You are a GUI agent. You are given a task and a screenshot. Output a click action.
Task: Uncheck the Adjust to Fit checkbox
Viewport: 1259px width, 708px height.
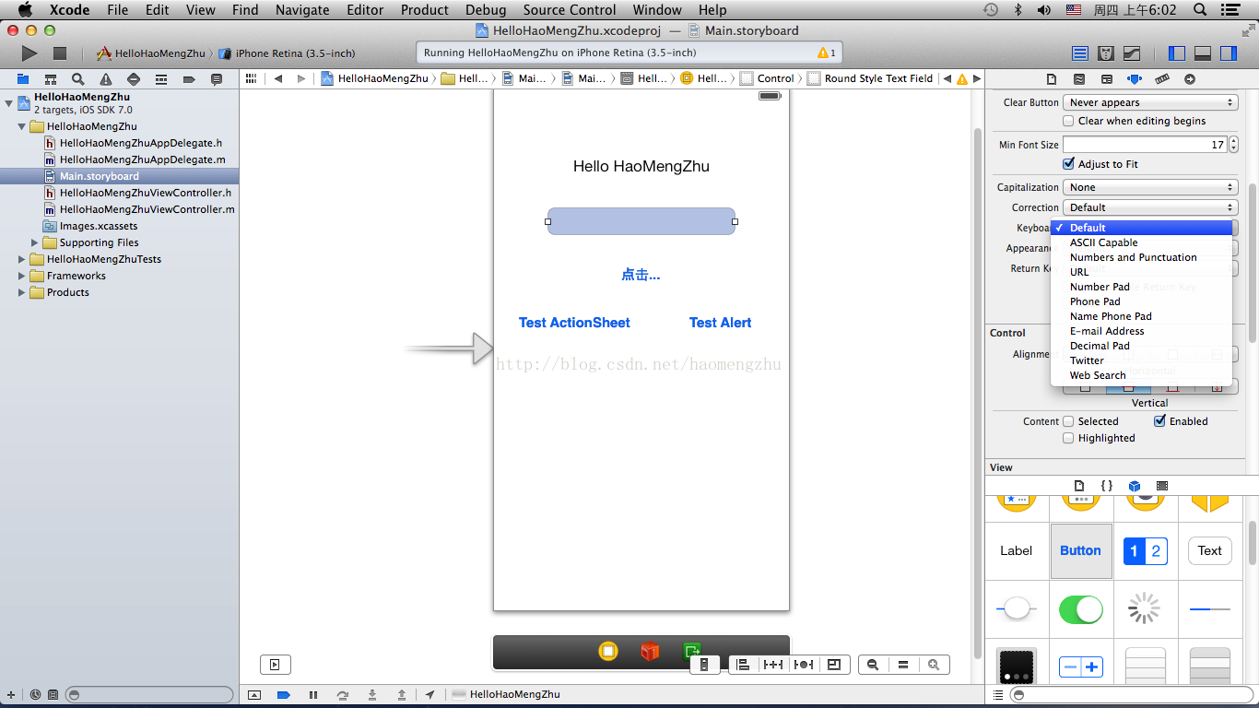(x=1068, y=164)
